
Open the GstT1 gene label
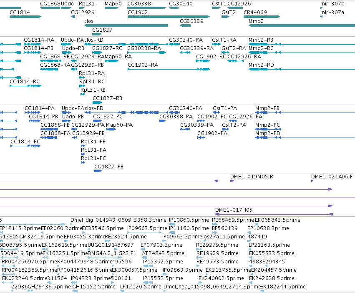coord(219,4)
